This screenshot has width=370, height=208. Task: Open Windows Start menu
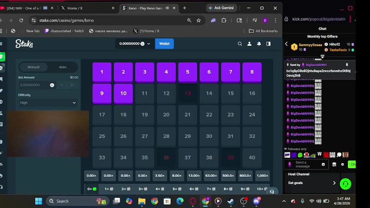pyautogui.click(x=39, y=201)
